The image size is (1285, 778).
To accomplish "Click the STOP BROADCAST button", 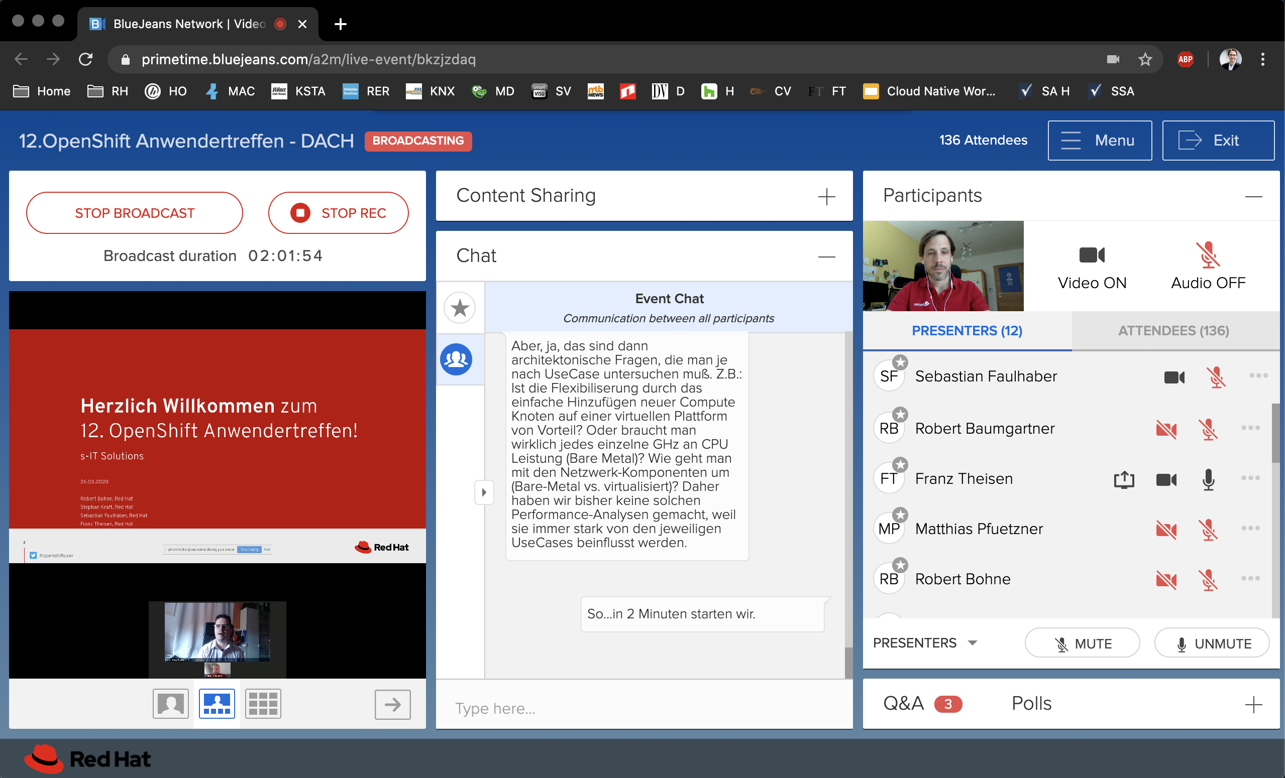I will pos(135,213).
